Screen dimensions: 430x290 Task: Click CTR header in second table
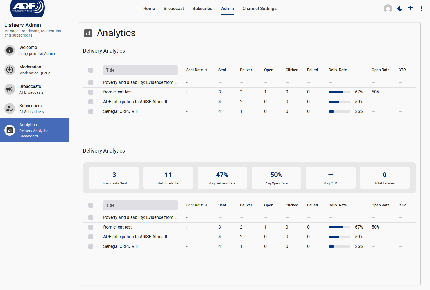click(x=402, y=205)
